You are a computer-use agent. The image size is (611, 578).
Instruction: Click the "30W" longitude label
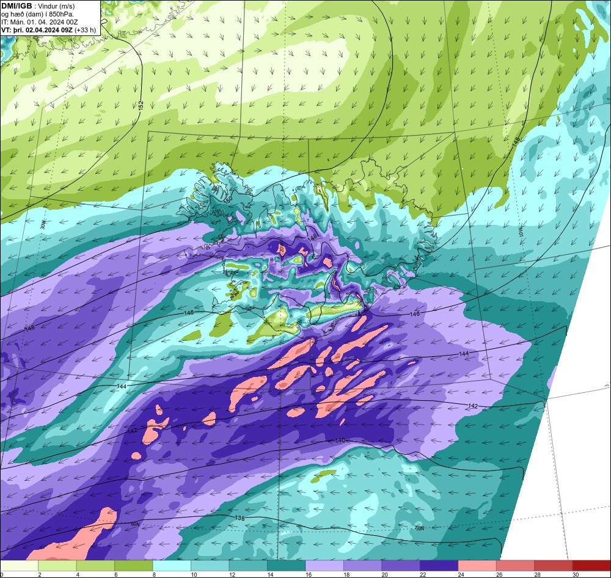tap(43, 224)
